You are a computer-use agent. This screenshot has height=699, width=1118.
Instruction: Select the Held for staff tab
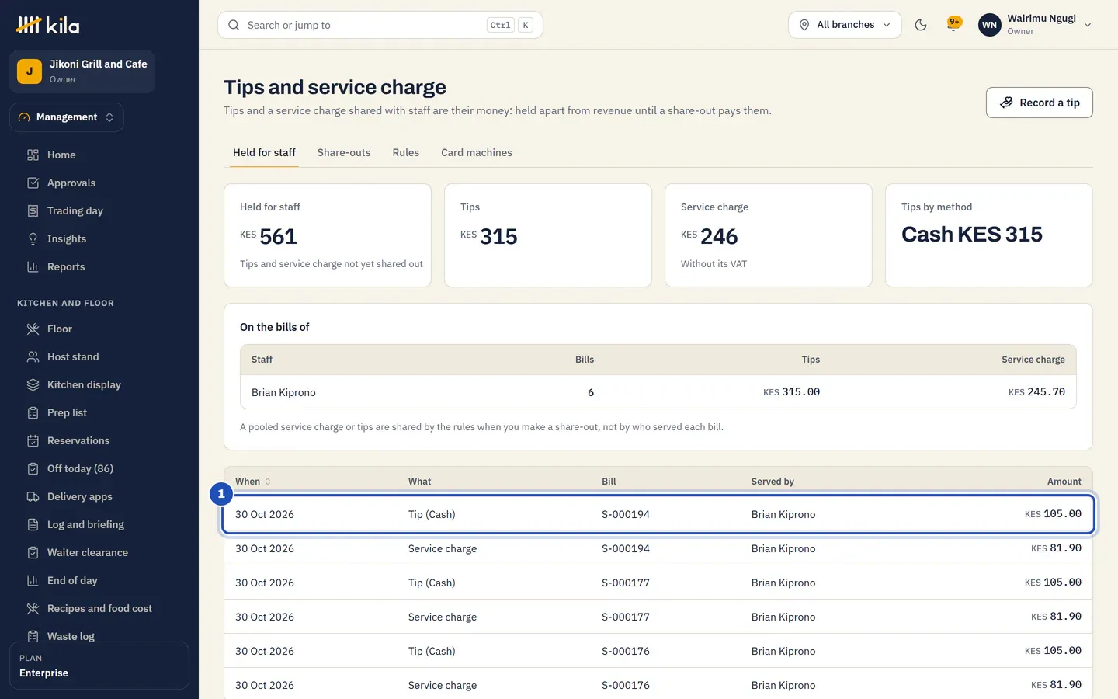[264, 152]
